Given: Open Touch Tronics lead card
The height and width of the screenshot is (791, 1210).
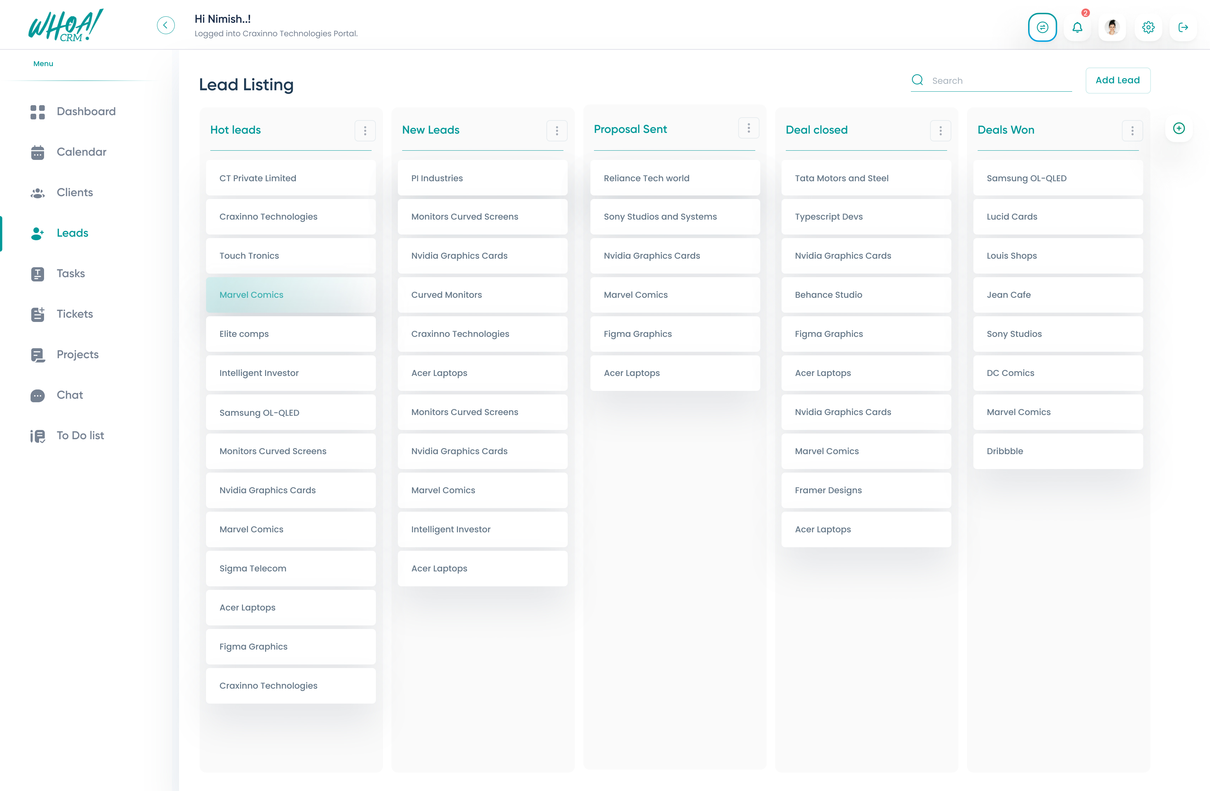Looking at the screenshot, I should [291, 256].
